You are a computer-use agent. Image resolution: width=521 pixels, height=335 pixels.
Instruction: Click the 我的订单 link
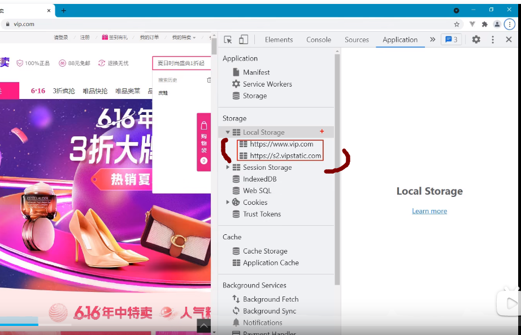(x=149, y=37)
